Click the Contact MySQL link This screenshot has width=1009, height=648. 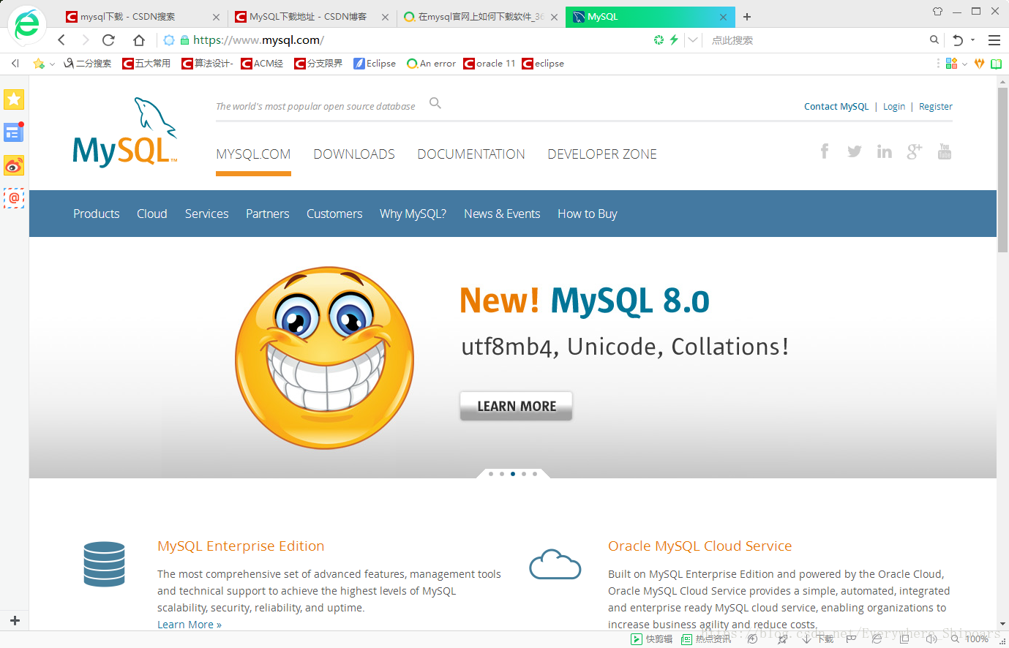coord(836,107)
